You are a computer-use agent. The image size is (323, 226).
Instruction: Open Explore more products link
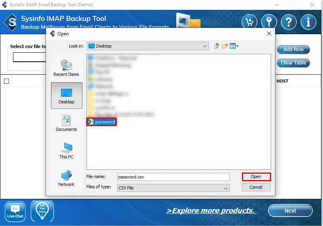click(x=210, y=211)
